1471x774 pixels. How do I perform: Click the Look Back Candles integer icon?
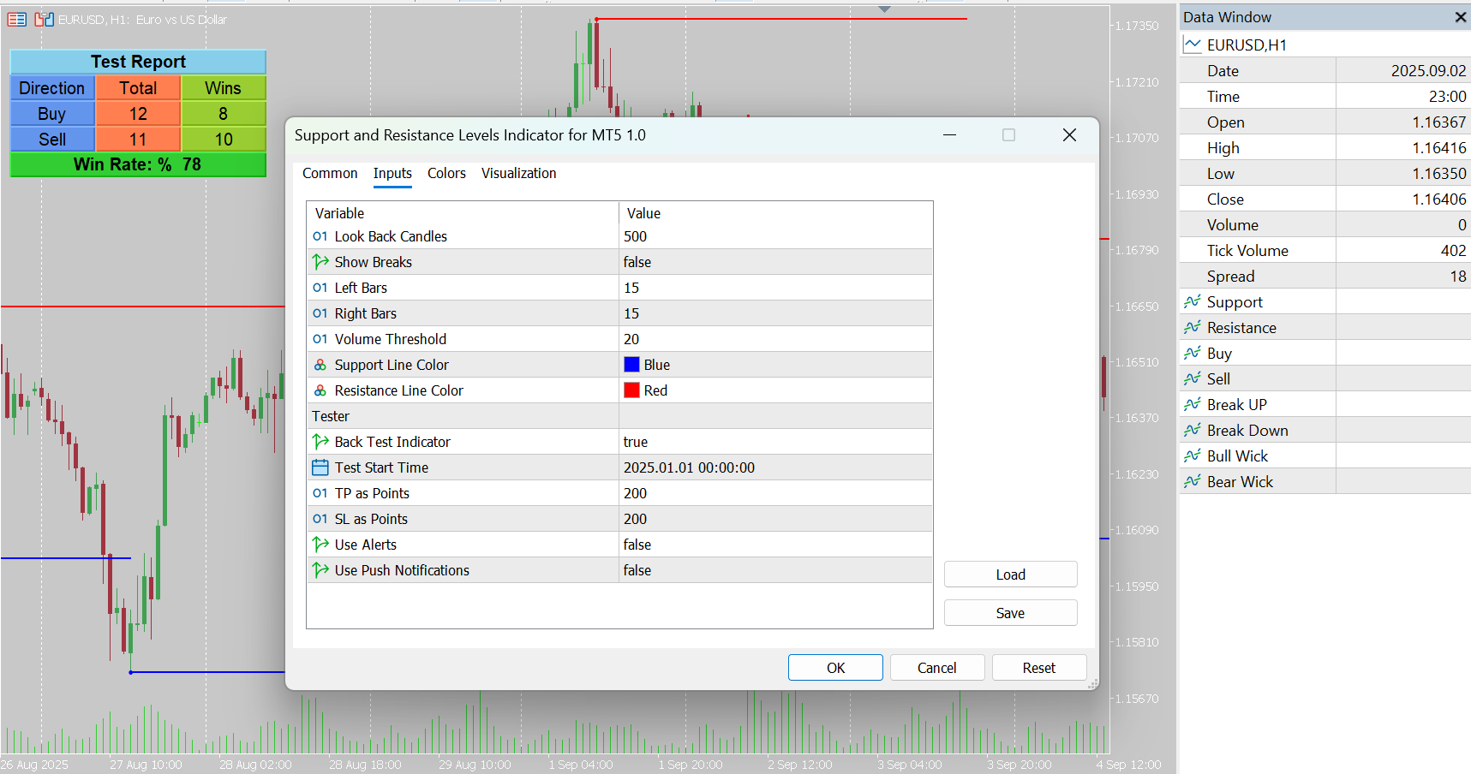click(x=320, y=236)
